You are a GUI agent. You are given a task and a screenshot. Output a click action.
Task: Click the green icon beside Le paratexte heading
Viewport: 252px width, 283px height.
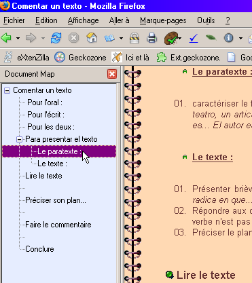[185, 72]
